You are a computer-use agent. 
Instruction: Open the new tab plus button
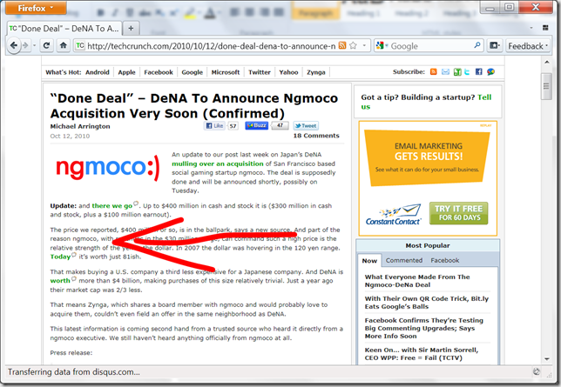[131, 28]
